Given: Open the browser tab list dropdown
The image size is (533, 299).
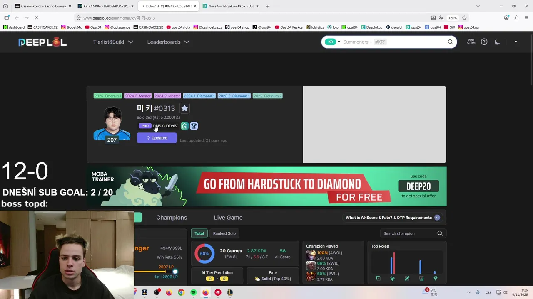Looking at the screenshot, I should (478, 6).
